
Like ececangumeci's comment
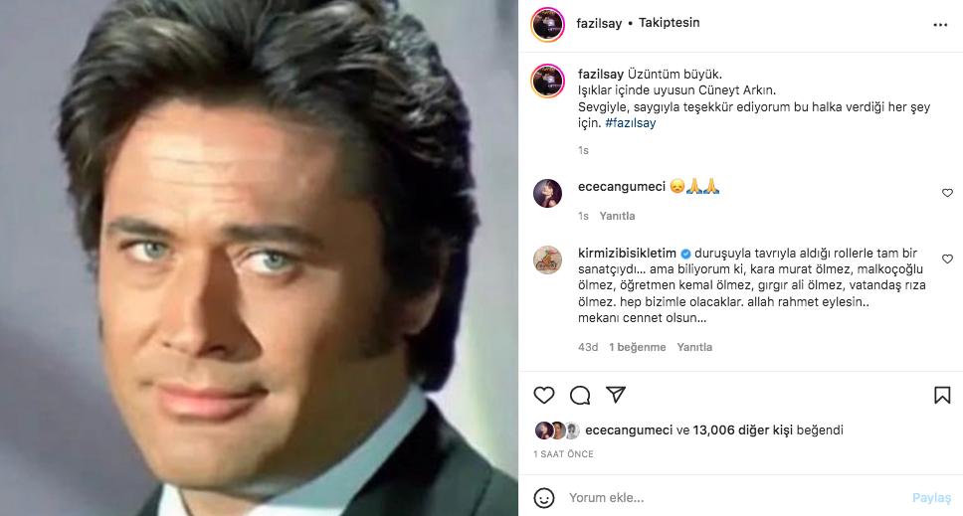pos(947,193)
